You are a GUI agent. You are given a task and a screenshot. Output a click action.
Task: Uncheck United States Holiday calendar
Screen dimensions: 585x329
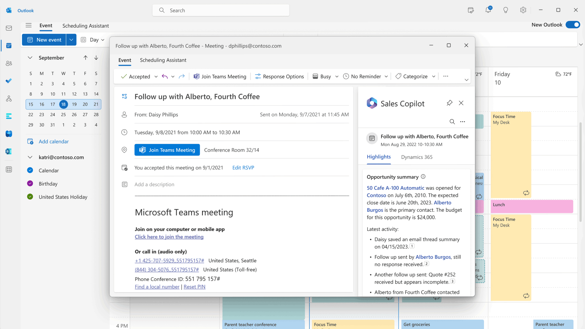30,197
